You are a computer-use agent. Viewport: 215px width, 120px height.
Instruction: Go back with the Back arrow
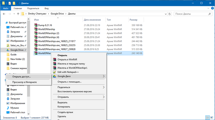pyautogui.click(x=4, y=14)
